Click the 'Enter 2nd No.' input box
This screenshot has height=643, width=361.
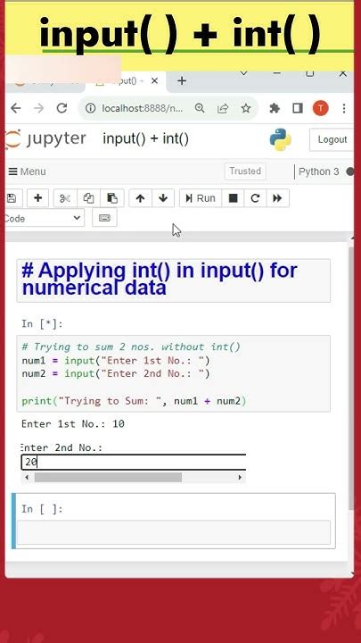pos(134,463)
